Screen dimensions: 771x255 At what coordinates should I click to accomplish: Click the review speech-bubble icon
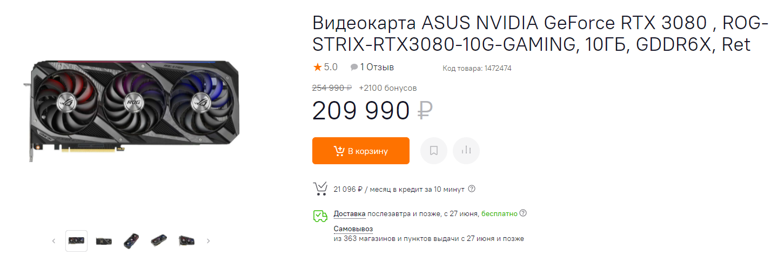(x=354, y=68)
